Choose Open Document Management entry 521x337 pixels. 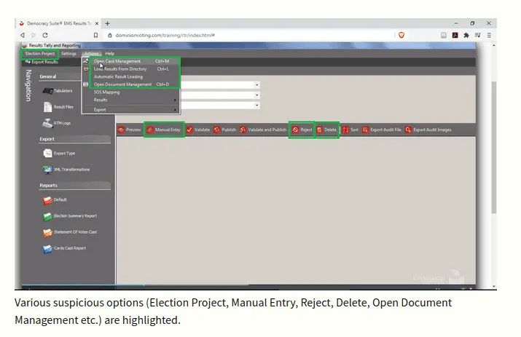[131, 84]
